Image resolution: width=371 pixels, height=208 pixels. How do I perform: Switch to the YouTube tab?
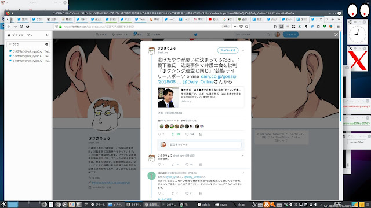tap(213, 19)
